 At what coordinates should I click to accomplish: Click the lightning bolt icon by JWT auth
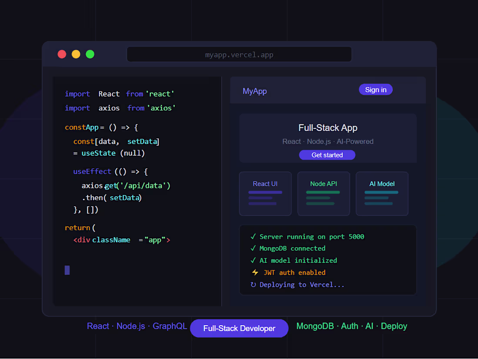point(255,272)
